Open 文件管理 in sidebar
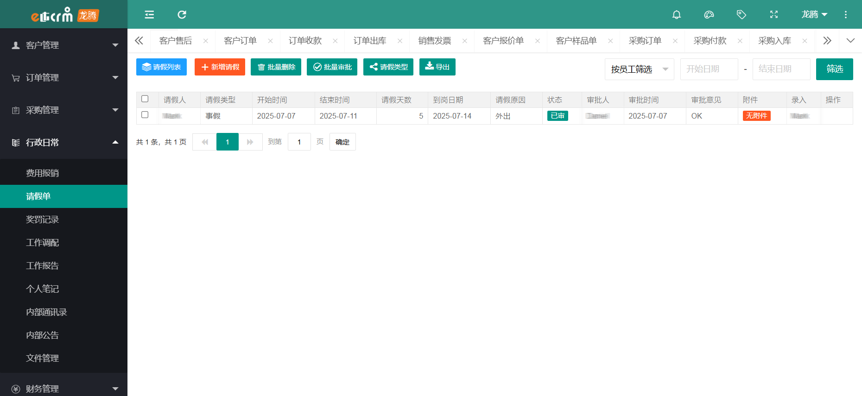The height and width of the screenshot is (396, 862). pyautogui.click(x=63, y=358)
